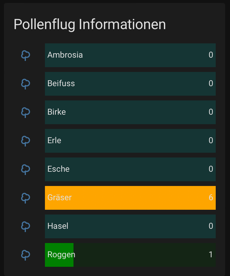Click the Gräser value 6
Image resolution: width=230 pixels, height=276 pixels.
point(211,198)
